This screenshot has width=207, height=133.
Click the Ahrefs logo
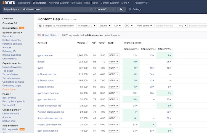tap(9, 2)
